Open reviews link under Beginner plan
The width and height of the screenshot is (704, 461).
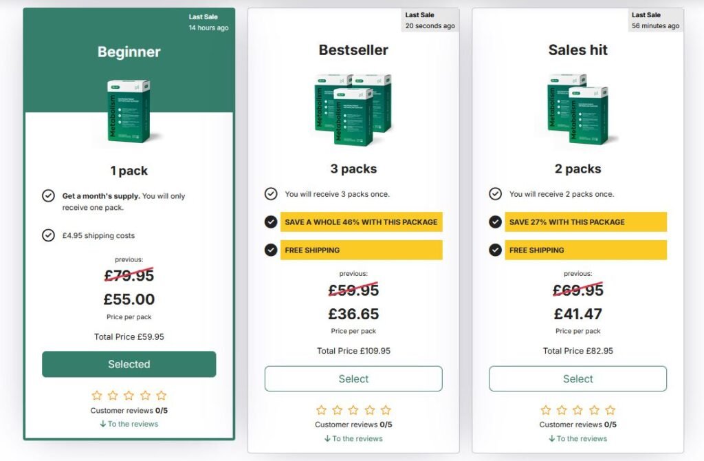click(129, 424)
